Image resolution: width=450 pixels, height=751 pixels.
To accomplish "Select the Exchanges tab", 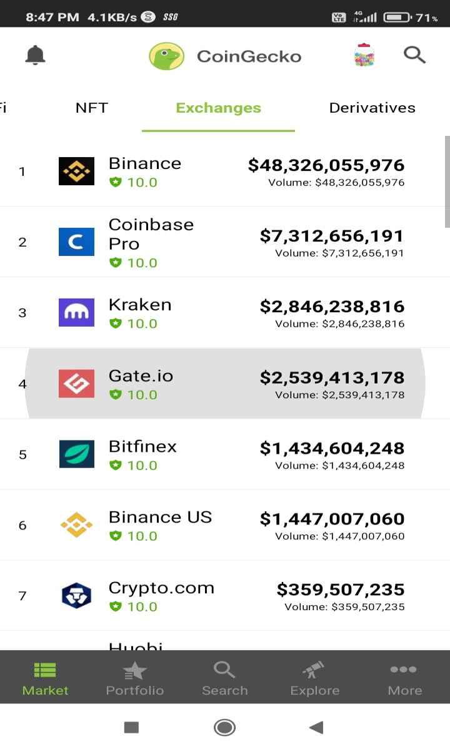I will (x=218, y=108).
